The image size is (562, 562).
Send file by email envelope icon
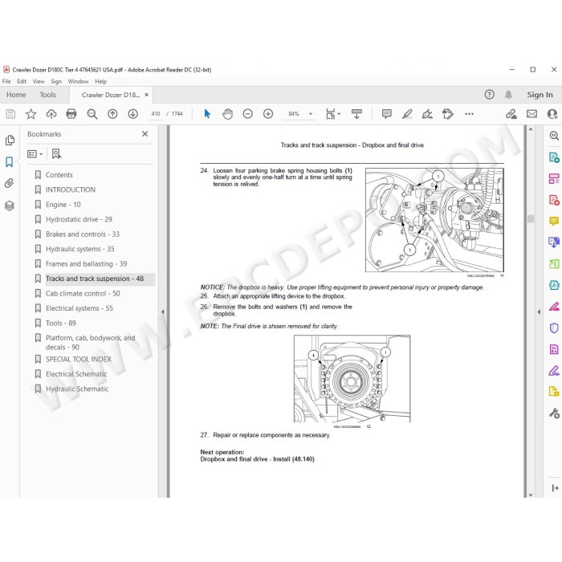point(531,114)
